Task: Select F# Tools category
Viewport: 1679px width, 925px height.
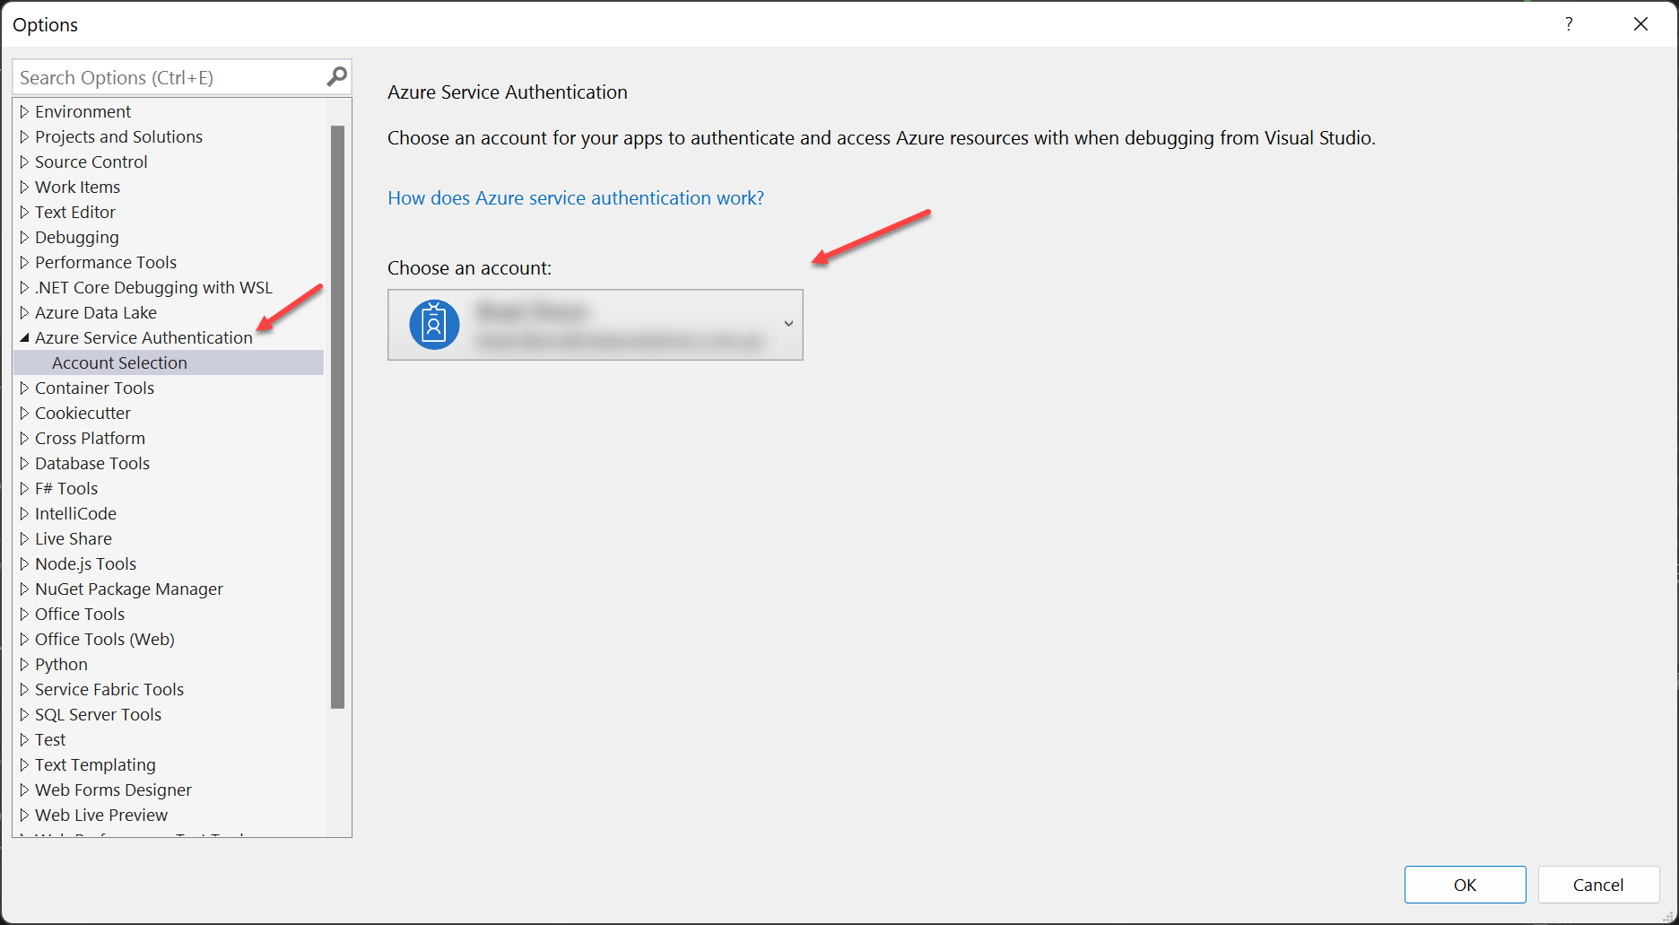Action: 66,488
